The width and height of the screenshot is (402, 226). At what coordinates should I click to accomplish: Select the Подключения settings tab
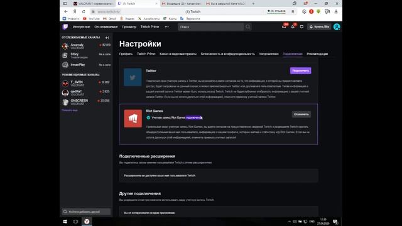[293, 54]
